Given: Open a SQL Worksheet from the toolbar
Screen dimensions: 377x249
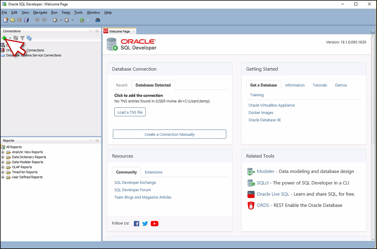Looking at the screenshot, I should (83, 20).
